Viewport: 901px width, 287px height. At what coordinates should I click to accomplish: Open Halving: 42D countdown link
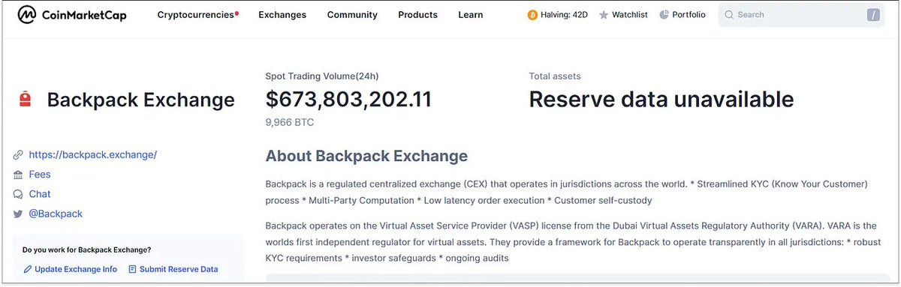564,15
